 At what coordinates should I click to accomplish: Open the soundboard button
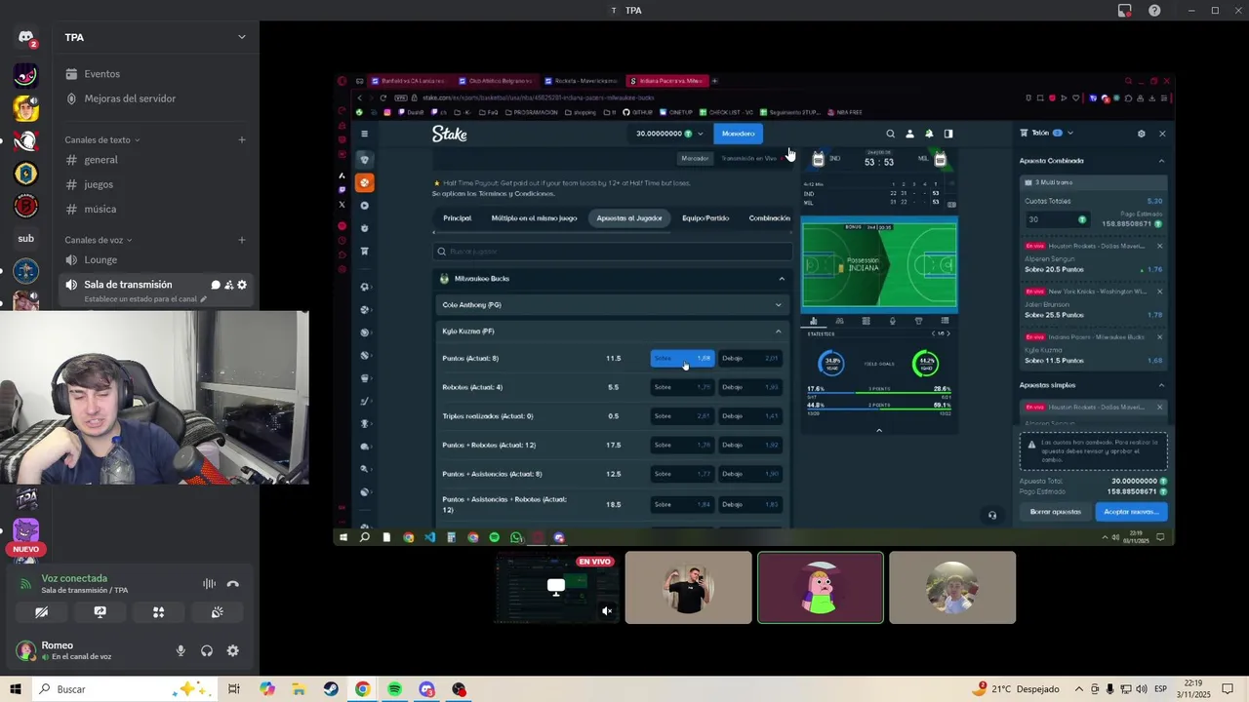[217, 612]
